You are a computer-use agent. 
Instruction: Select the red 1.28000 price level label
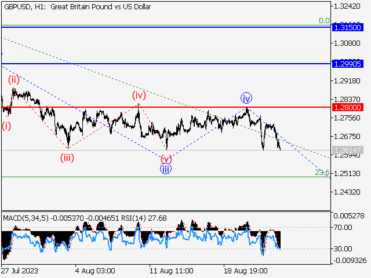tap(348, 107)
